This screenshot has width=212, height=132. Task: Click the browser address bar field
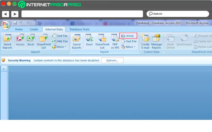pyautogui.click(x=82, y=14)
